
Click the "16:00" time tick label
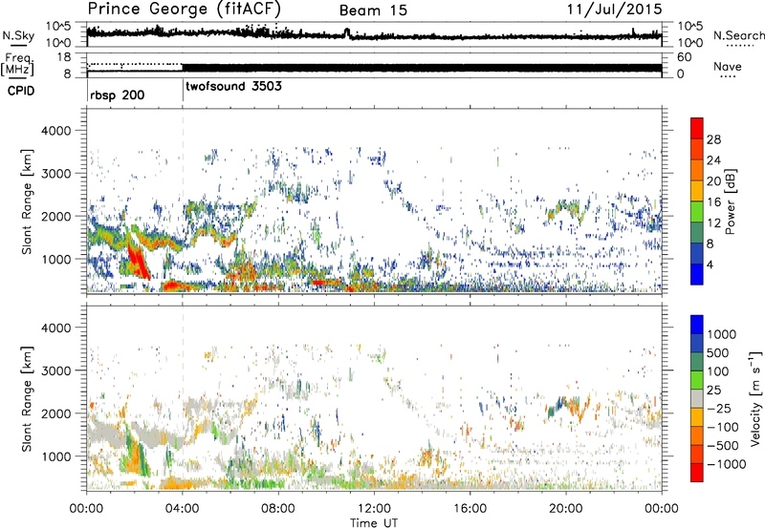point(470,508)
